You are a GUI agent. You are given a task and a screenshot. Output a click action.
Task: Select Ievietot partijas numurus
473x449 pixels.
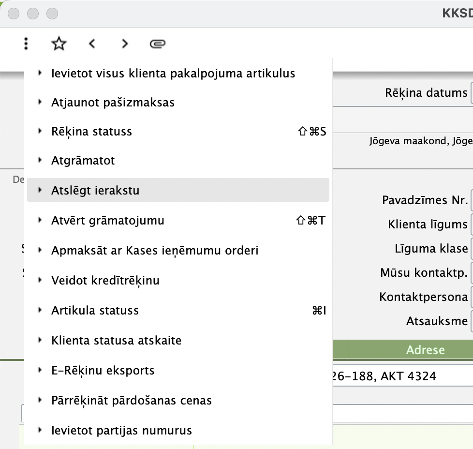[x=122, y=430]
